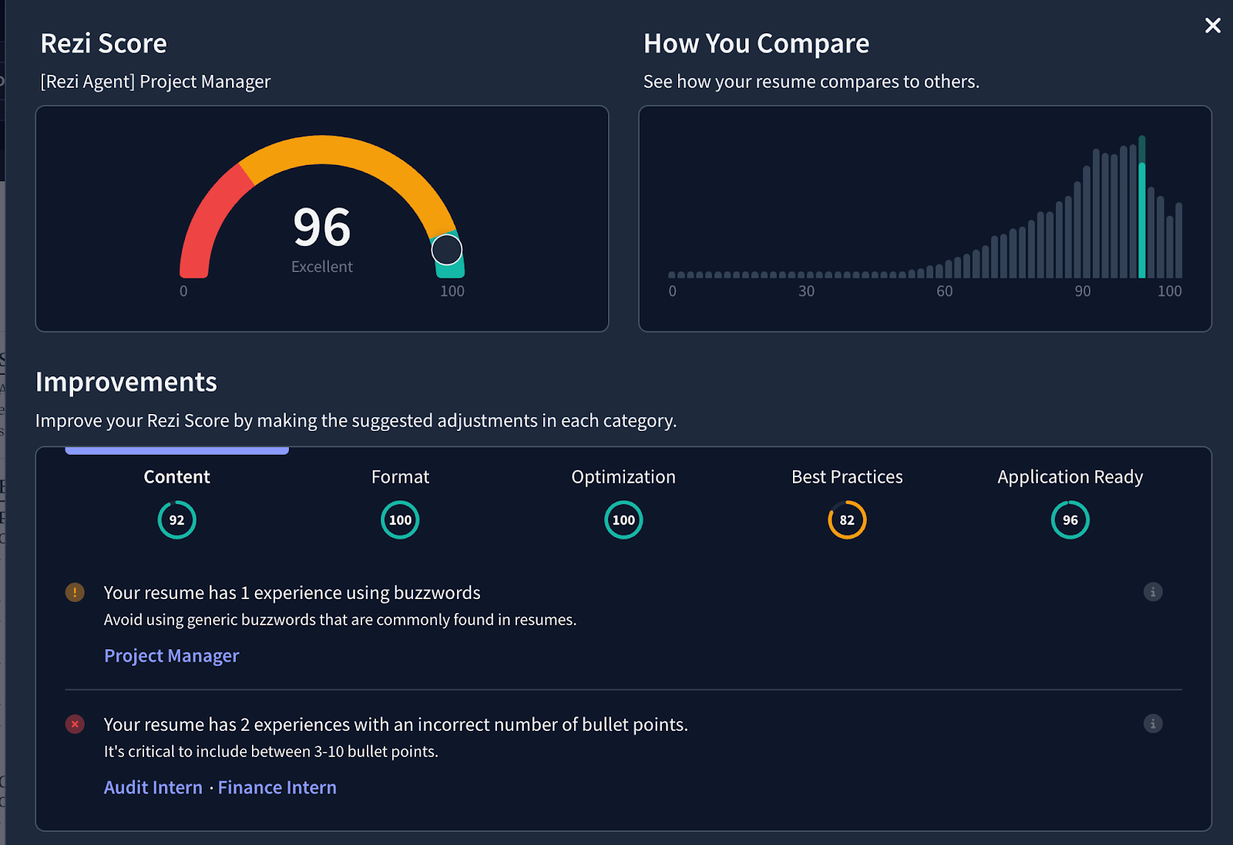Click the Content score circle 92
The image size is (1233, 845).
point(176,520)
